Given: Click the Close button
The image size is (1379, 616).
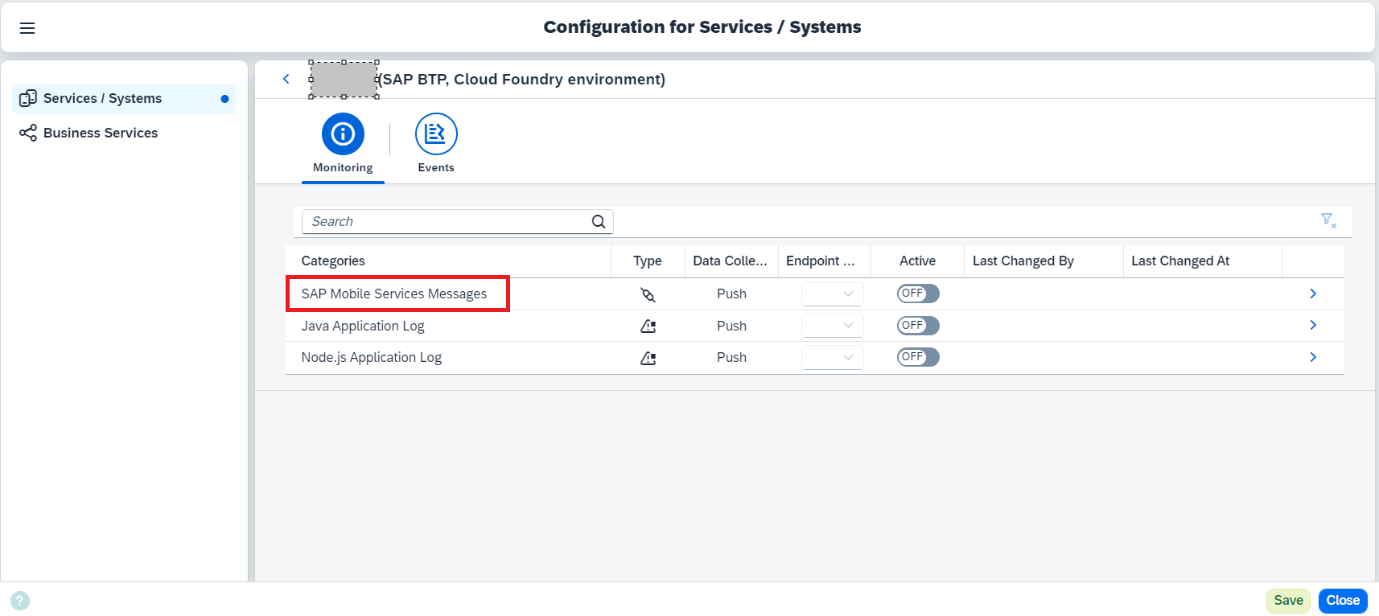Looking at the screenshot, I should tap(1343, 601).
